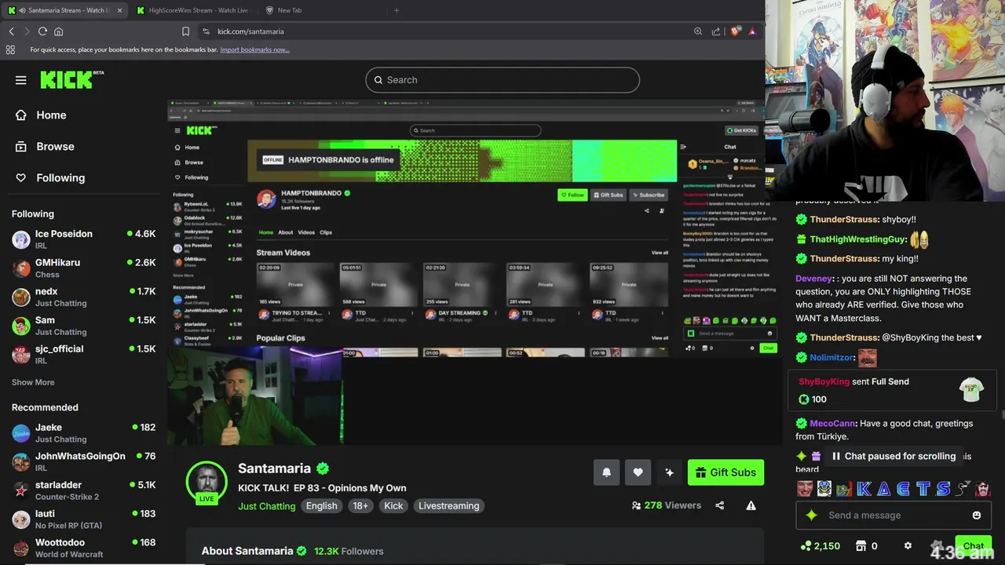Image resolution: width=1005 pixels, height=565 pixels.
Task: Reload the page with the refresh icon
Action: [x=42, y=31]
